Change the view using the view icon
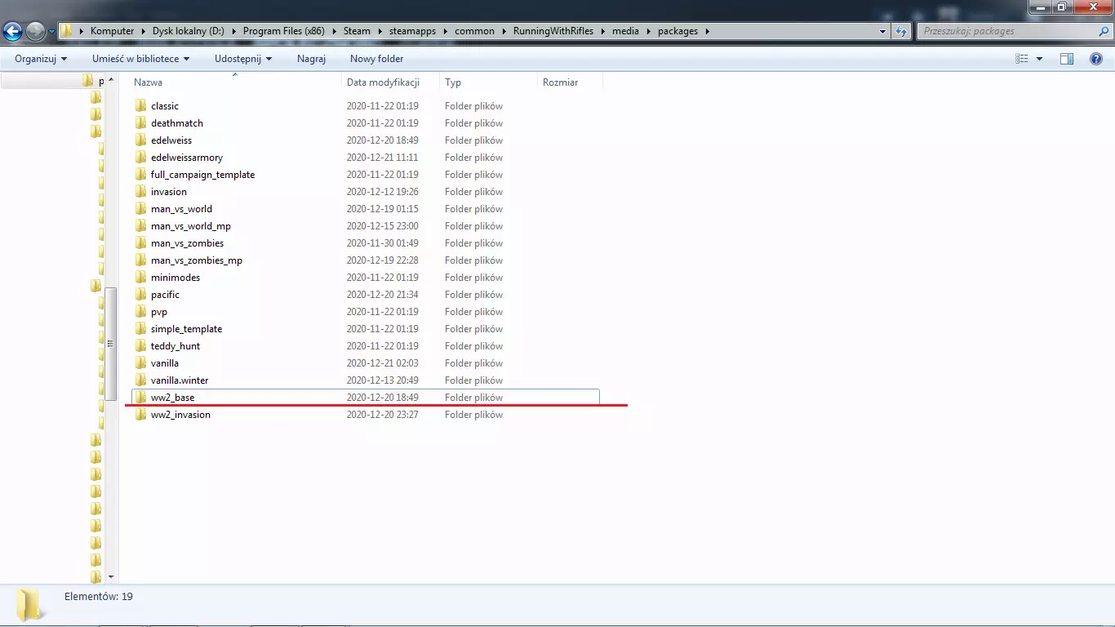The width and height of the screenshot is (1115, 627). click(x=1022, y=59)
